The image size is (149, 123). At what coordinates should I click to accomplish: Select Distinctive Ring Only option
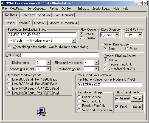[x=105, y=68]
